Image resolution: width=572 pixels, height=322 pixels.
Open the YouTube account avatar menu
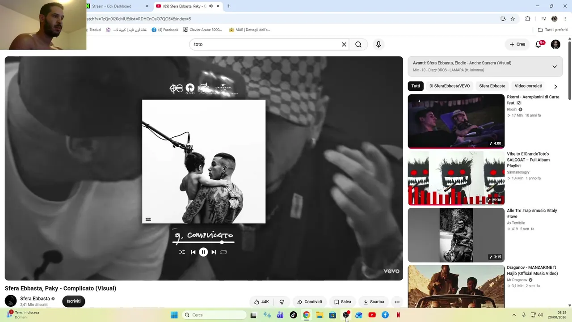pos(555,44)
